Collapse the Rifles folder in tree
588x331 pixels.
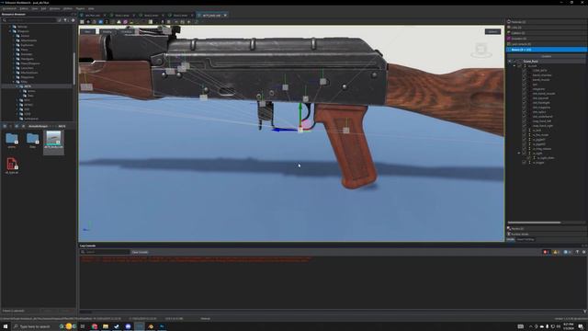coord(14,82)
